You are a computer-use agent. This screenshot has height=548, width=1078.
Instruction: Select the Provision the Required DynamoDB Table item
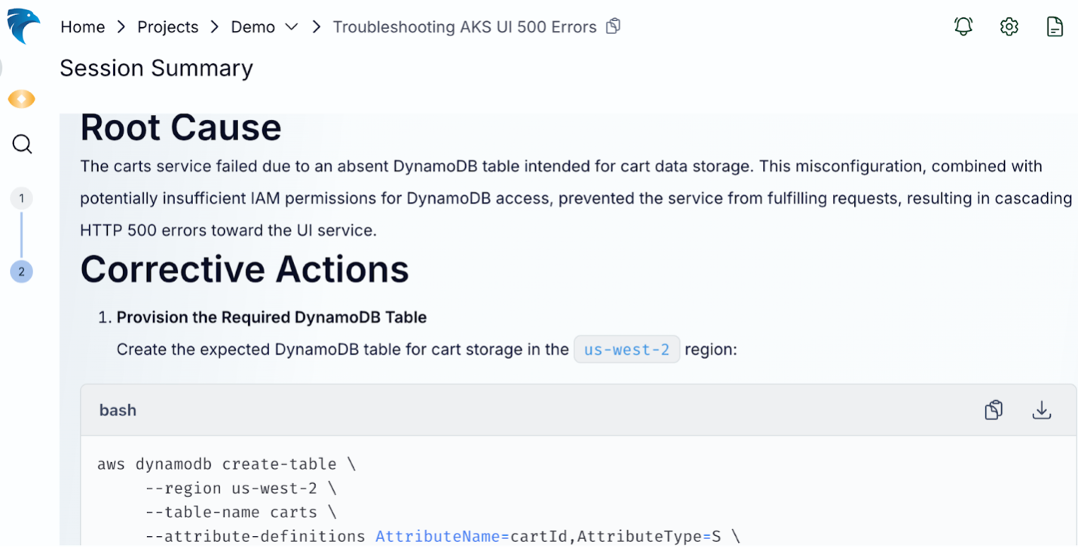pyautogui.click(x=271, y=317)
